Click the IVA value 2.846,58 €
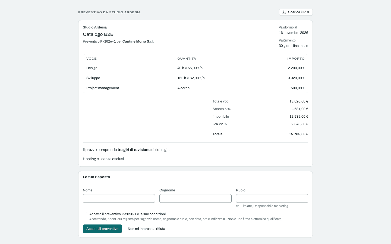This screenshot has height=244, width=391. [x=300, y=124]
